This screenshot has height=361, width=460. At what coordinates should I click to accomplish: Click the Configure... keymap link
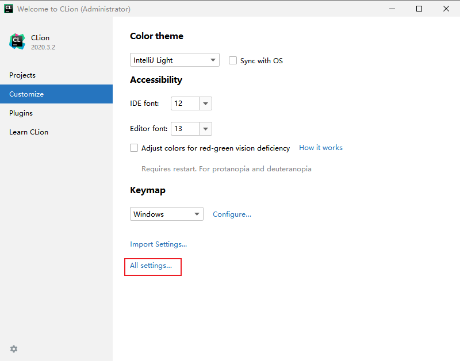click(232, 214)
